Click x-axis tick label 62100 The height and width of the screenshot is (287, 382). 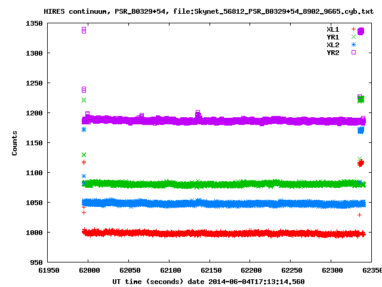coord(170,270)
